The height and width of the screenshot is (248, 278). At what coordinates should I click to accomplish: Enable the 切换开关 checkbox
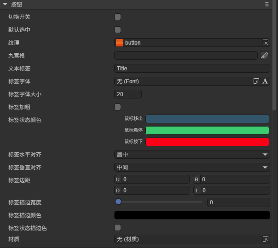[x=117, y=17]
